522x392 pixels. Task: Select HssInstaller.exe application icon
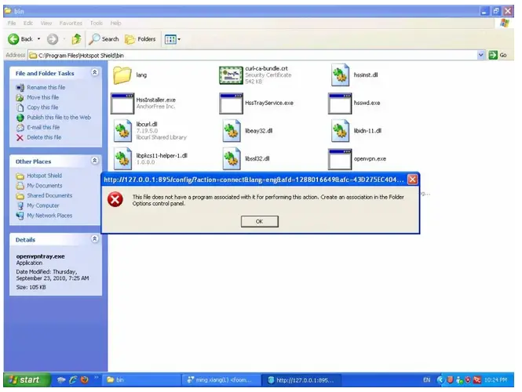[122, 103]
